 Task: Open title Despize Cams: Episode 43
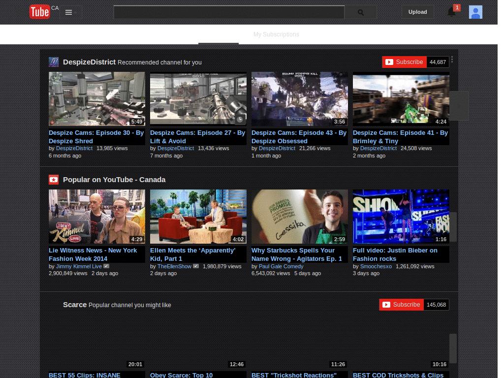[x=299, y=137]
